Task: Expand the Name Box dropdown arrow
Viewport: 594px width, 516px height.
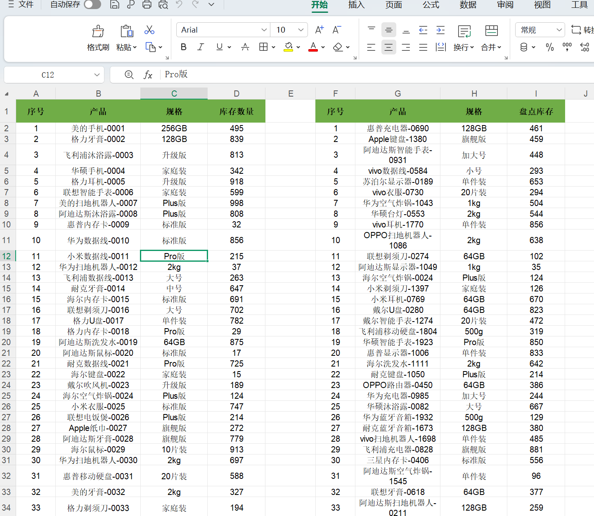Action: click(x=97, y=75)
